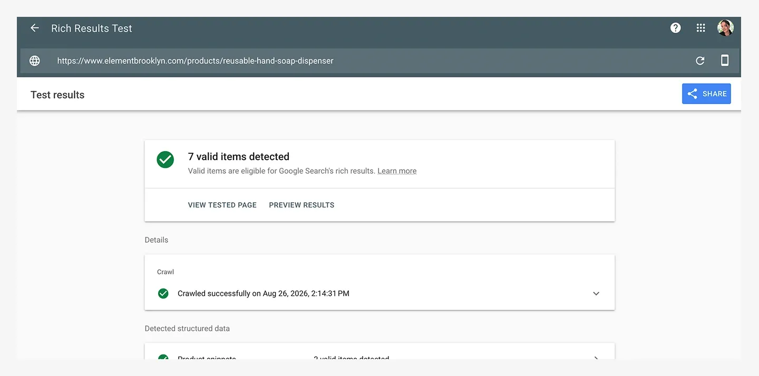
Task: Go back using the header arrow
Action: (35, 28)
